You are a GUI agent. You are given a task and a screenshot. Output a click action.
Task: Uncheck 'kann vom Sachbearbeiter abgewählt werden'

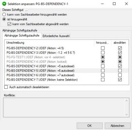tap(9, 24)
